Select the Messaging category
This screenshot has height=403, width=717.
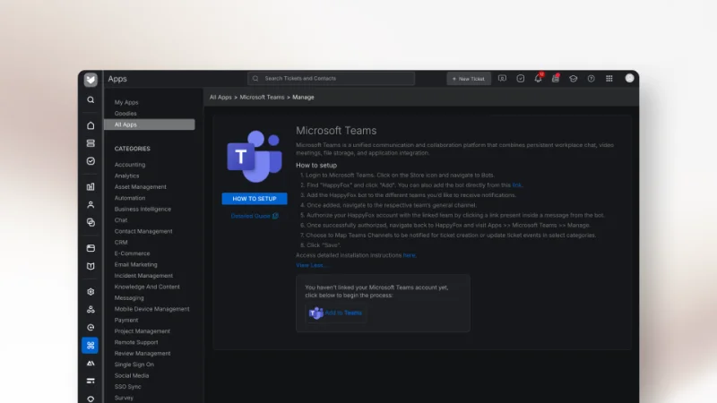(x=129, y=298)
